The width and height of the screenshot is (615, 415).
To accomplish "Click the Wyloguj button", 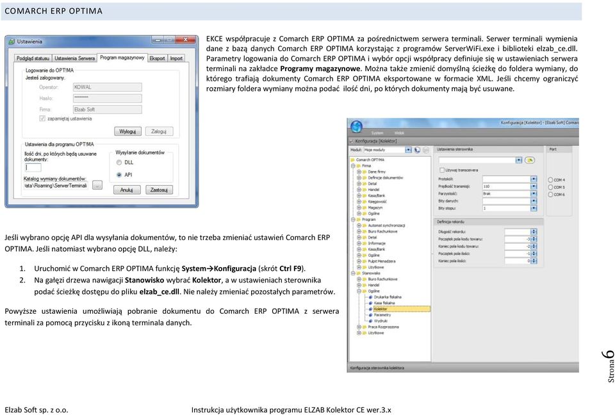I will coord(127,131).
